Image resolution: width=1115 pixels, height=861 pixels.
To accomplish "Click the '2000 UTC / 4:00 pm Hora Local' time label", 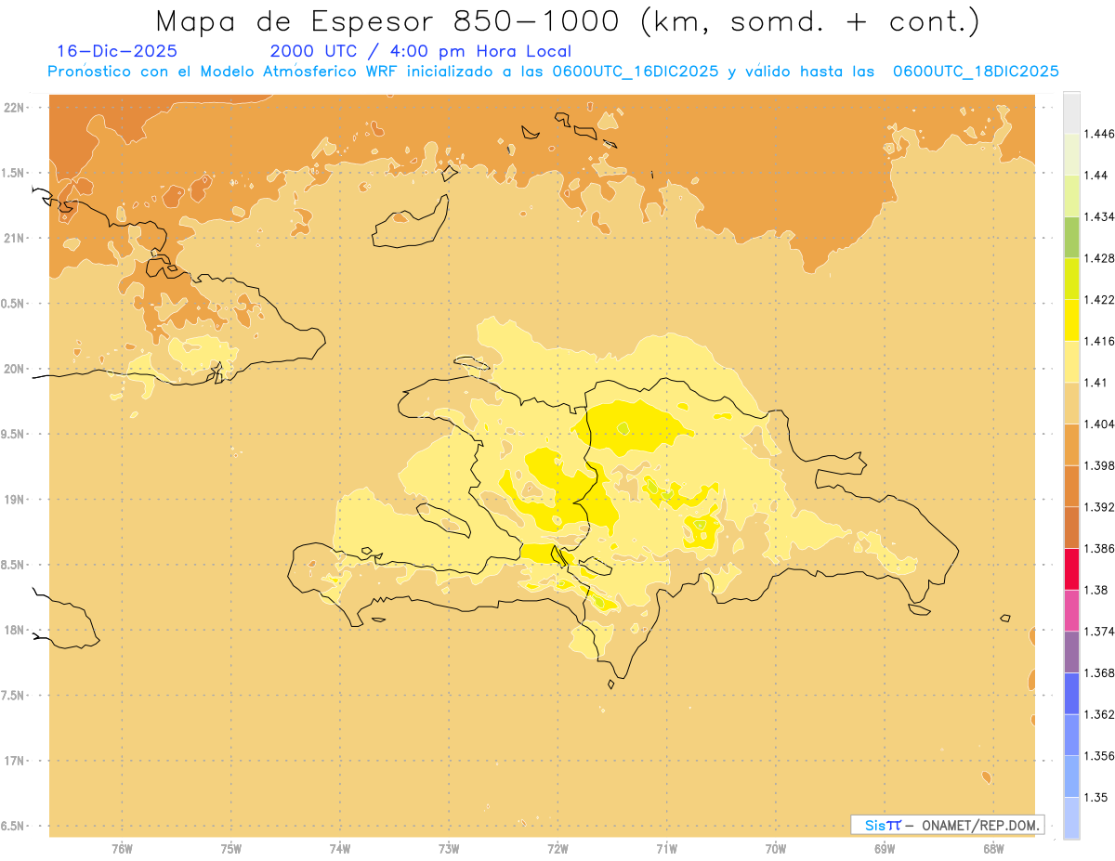I will [x=421, y=51].
